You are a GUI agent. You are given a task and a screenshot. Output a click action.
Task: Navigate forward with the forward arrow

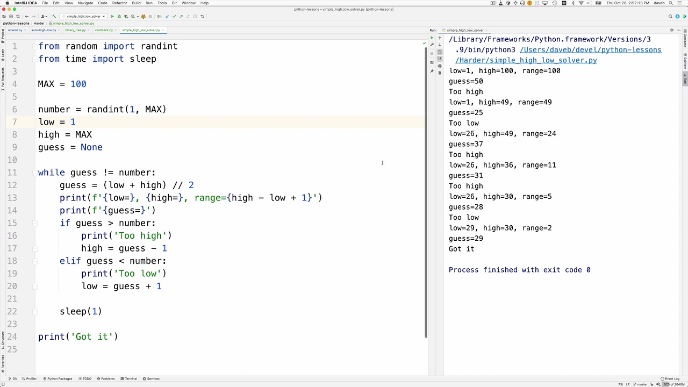pos(34,17)
